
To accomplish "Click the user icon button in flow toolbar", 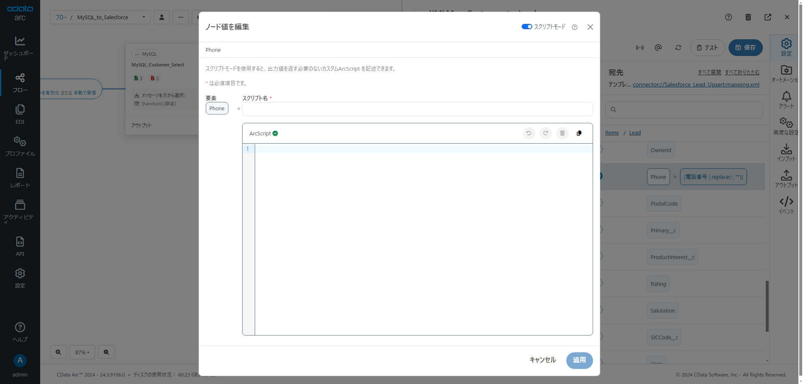I will coord(161,17).
